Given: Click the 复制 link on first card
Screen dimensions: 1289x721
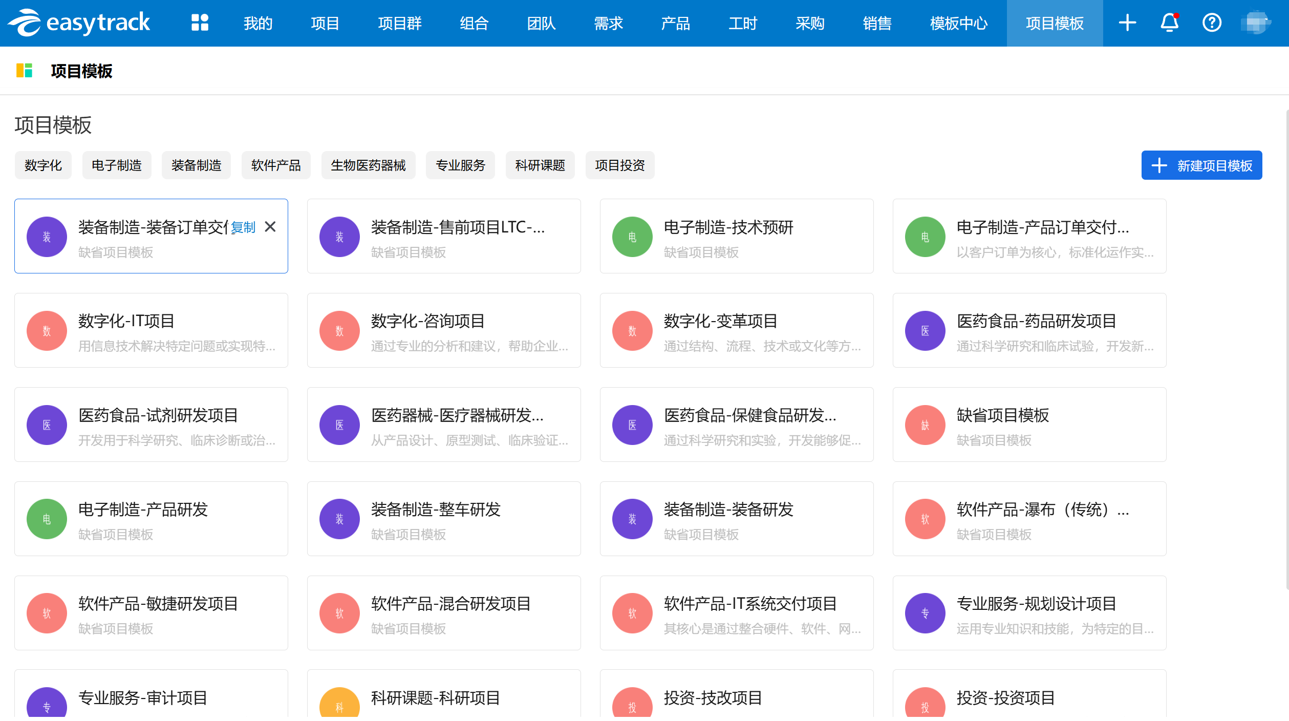Looking at the screenshot, I should tap(243, 227).
